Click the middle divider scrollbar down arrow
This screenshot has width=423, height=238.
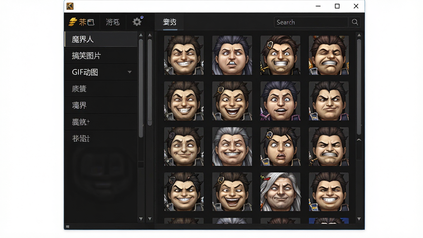(x=150, y=219)
